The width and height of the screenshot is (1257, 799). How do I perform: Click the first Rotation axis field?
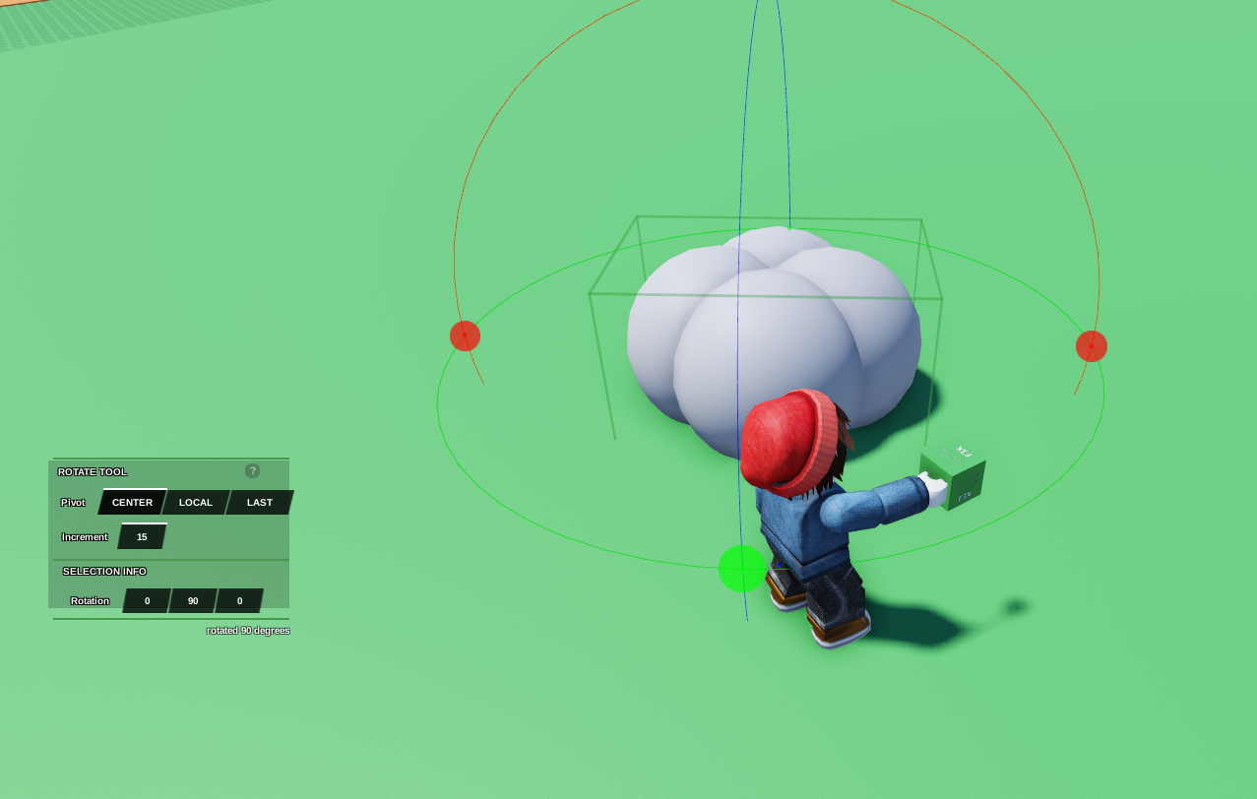pos(147,601)
